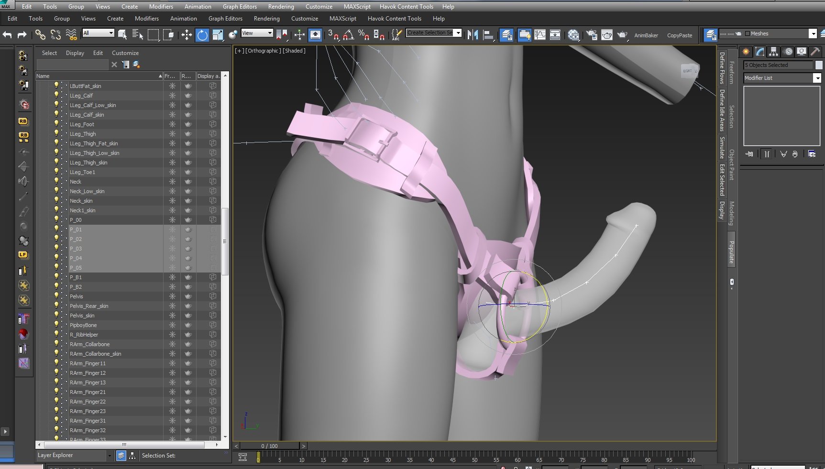The image size is (825, 469).
Task: Click the Mirror tool icon
Action: [473, 35]
